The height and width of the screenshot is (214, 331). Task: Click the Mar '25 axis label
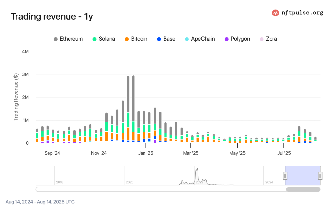point(191,153)
